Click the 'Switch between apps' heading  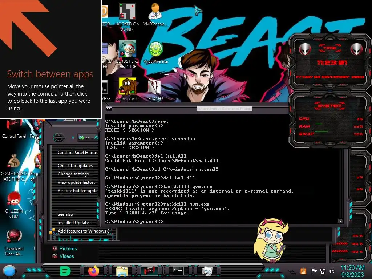tap(50, 74)
